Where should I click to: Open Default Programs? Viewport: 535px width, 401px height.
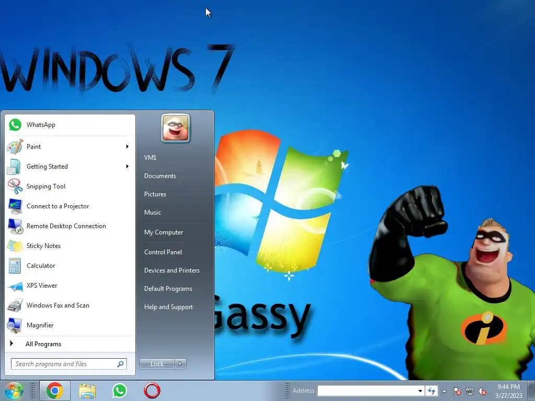coord(168,289)
